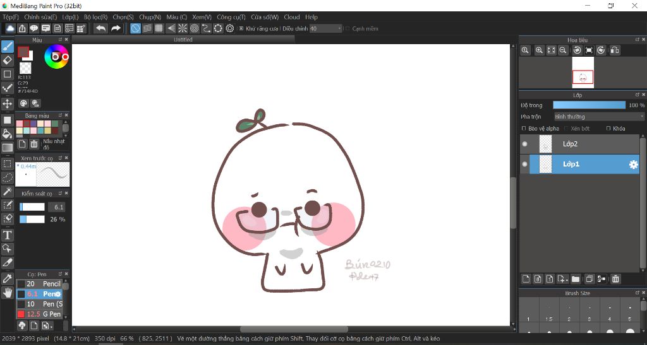Select the rectangular Select tool
The width and height of the screenshot is (647, 345).
pos(8,164)
